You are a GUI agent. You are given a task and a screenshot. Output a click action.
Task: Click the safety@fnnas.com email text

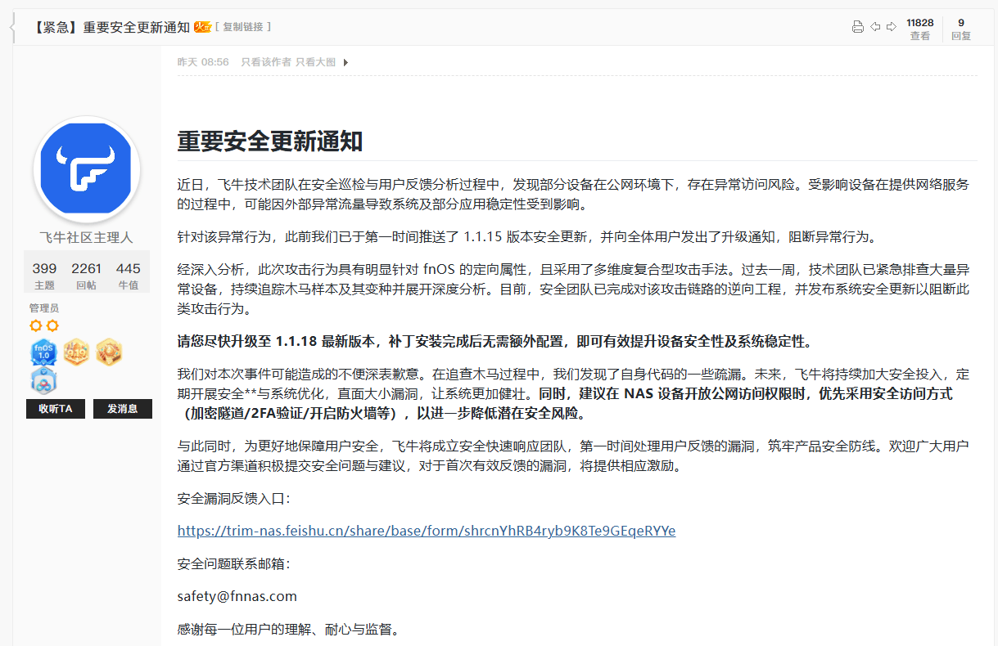(x=237, y=596)
